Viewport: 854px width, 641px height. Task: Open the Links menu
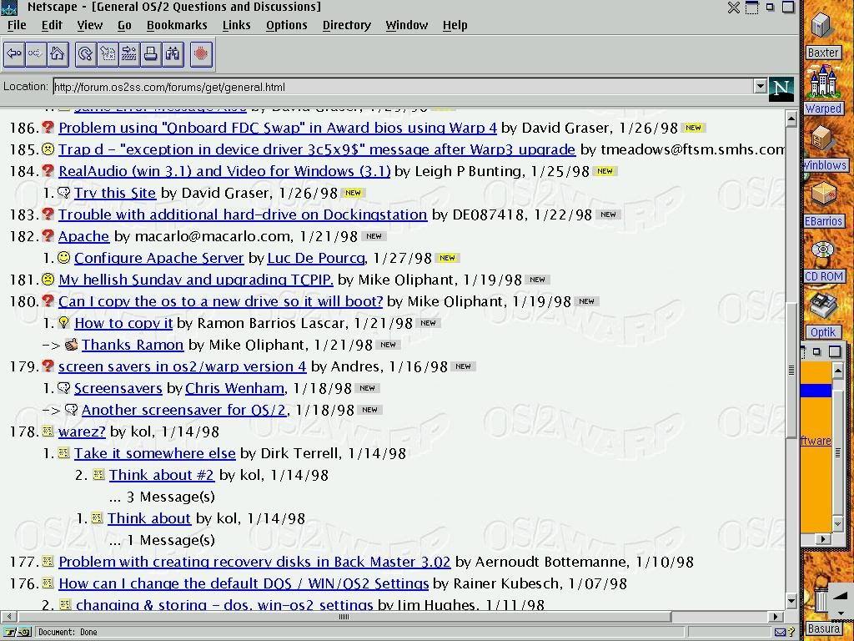coord(236,25)
